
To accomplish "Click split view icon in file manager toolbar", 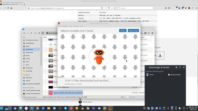I will coord(145,33).
